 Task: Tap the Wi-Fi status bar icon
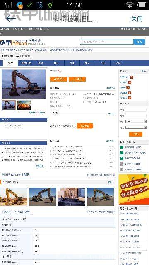[x=130, y=5]
